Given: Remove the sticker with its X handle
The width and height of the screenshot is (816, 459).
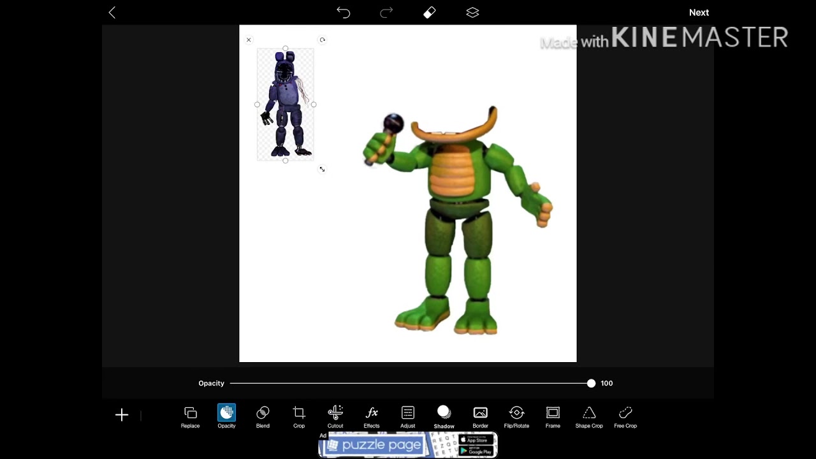Looking at the screenshot, I should point(249,40).
